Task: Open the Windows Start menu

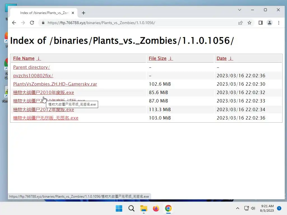Action: point(119,208)
